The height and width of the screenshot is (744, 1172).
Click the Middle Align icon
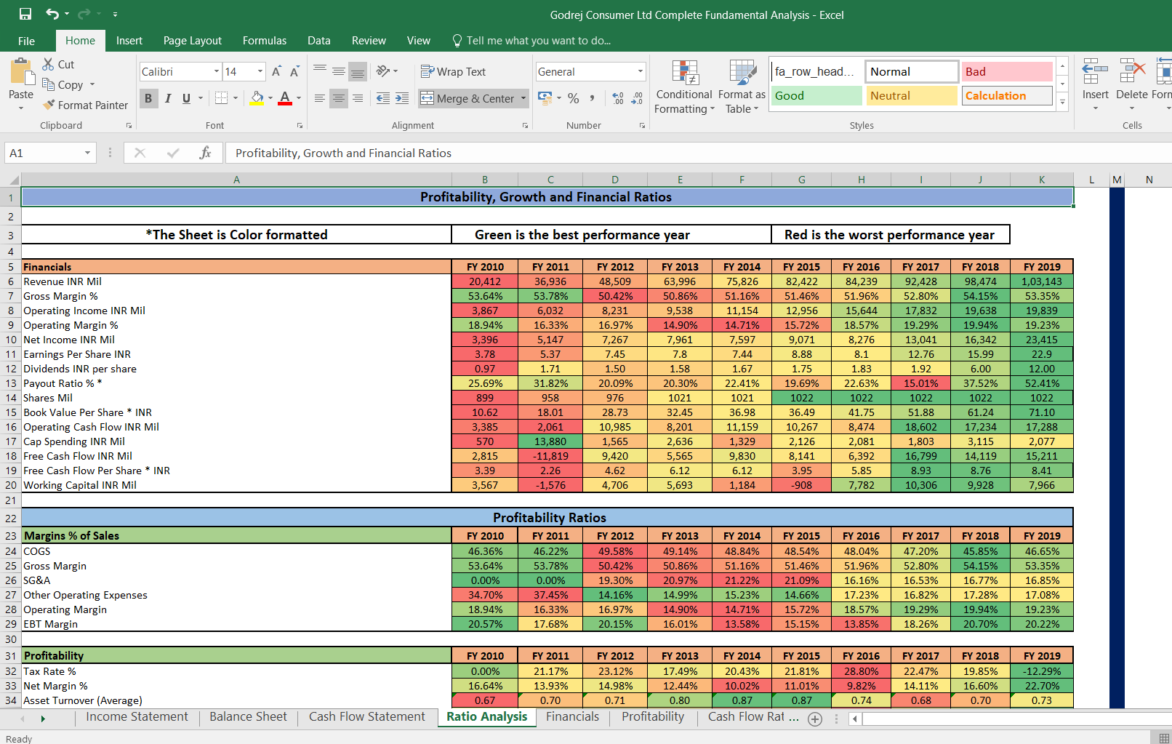pos(339,71)
